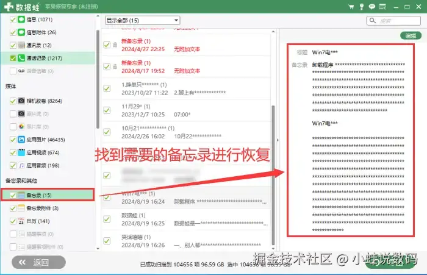This screenshot has height=275, width=427.
Task: Click the magnifier icon in search box
Action: click(x=373, y=20)
